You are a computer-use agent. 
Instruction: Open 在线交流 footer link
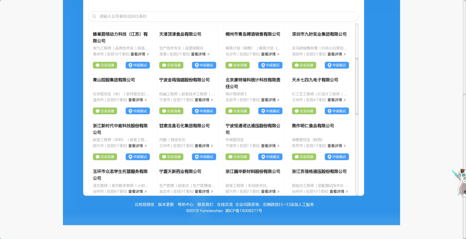pos(225,204)
